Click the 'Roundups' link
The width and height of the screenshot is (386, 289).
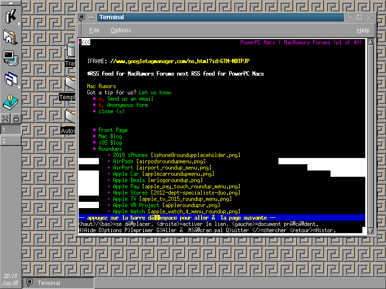click(x=110, y=149)
